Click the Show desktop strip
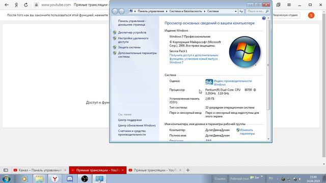Image resolution: width=326 pixels, height=183 pixels. (x=324, y=179)
